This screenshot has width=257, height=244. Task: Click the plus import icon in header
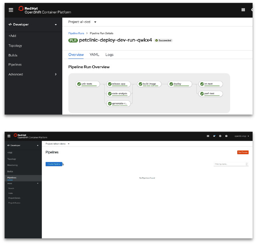coord(220,136)
